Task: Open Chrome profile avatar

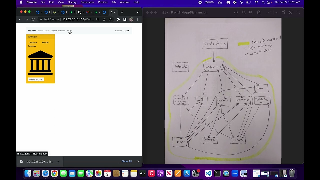Action: pyautogui.click(x=131, y=19)
